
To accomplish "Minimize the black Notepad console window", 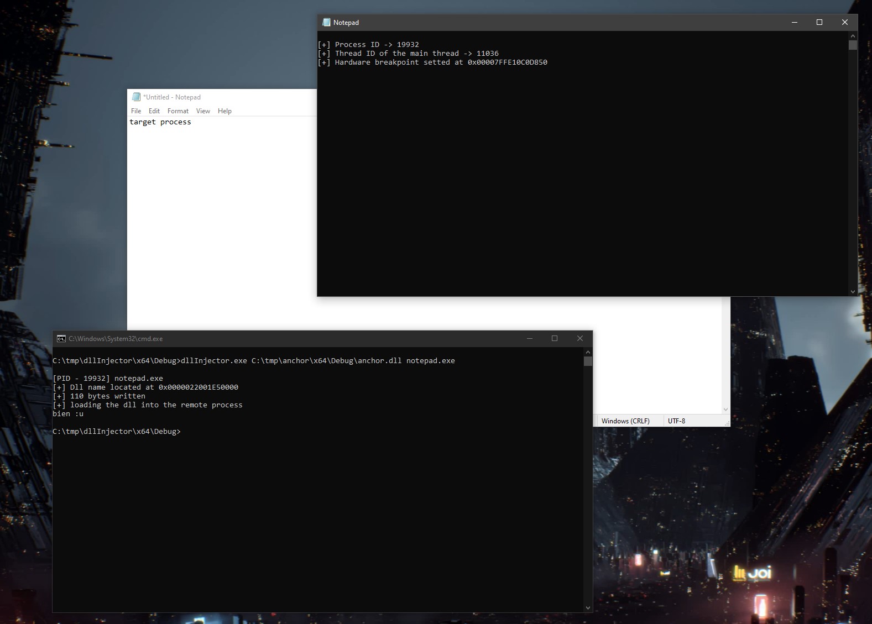I will (795, 22).
